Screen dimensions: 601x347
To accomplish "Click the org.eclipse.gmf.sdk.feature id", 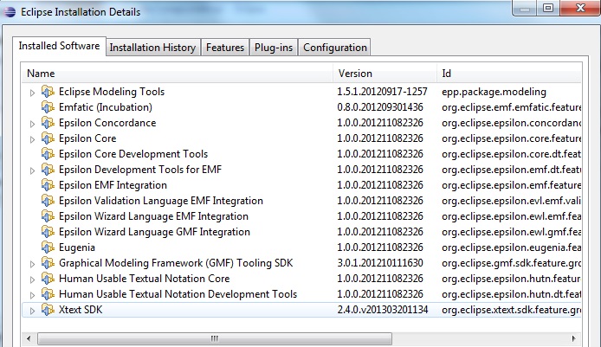I will coord(511,263).
